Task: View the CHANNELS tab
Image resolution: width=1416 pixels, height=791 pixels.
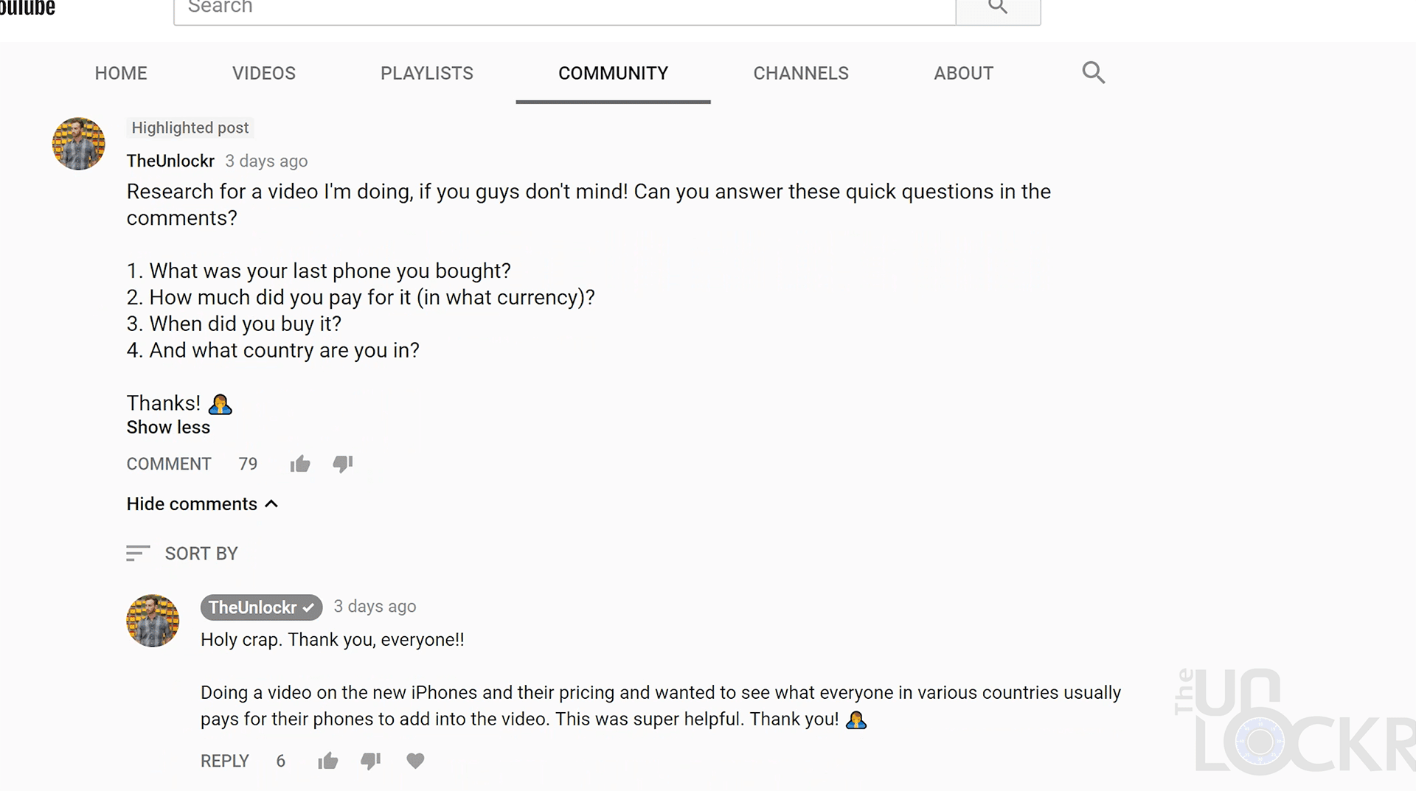Action: pos(800,73)
